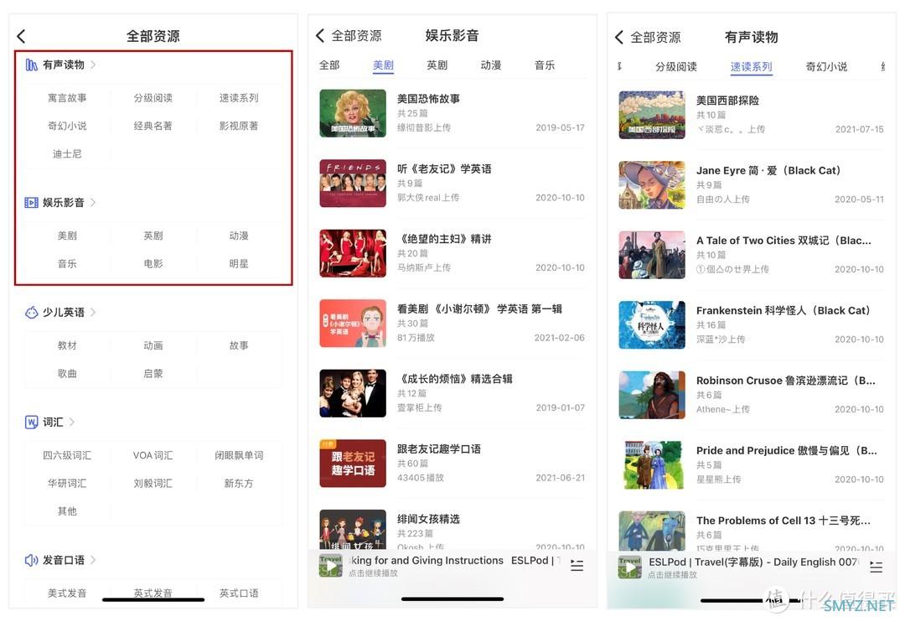905x622 pixels.
Task: Open Robinson Crusoe 鲁滨逊漂流记 item
Action: tap(752, 395)
